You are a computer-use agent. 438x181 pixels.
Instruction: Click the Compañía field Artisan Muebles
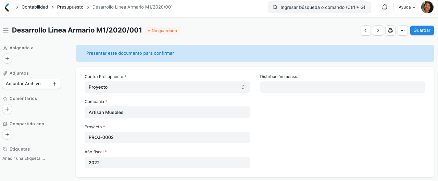(x=167, y=112)
